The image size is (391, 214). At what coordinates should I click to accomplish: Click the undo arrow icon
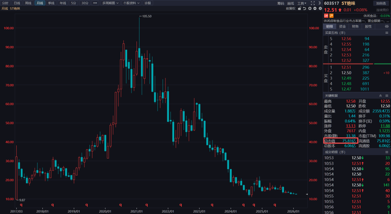tap(304, 8)
